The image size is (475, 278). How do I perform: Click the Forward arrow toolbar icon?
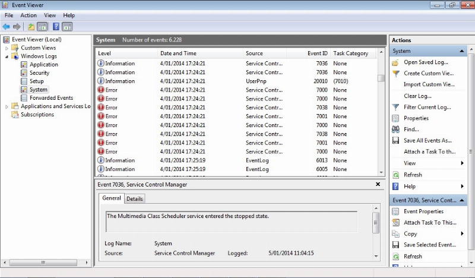(x=17, y=27)
